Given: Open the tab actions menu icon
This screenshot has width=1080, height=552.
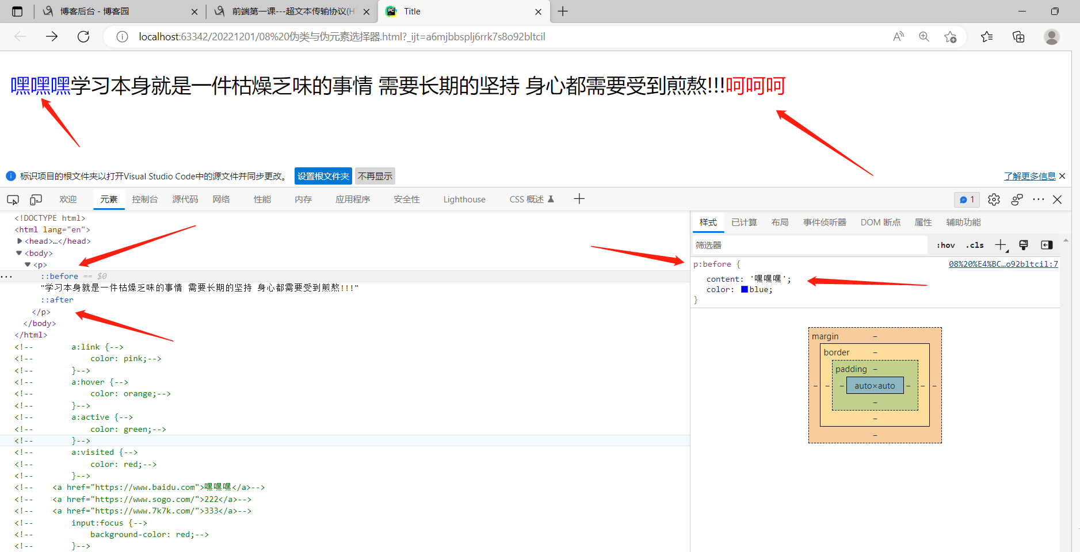Looking at the screenshot, I should click(17, 11).
